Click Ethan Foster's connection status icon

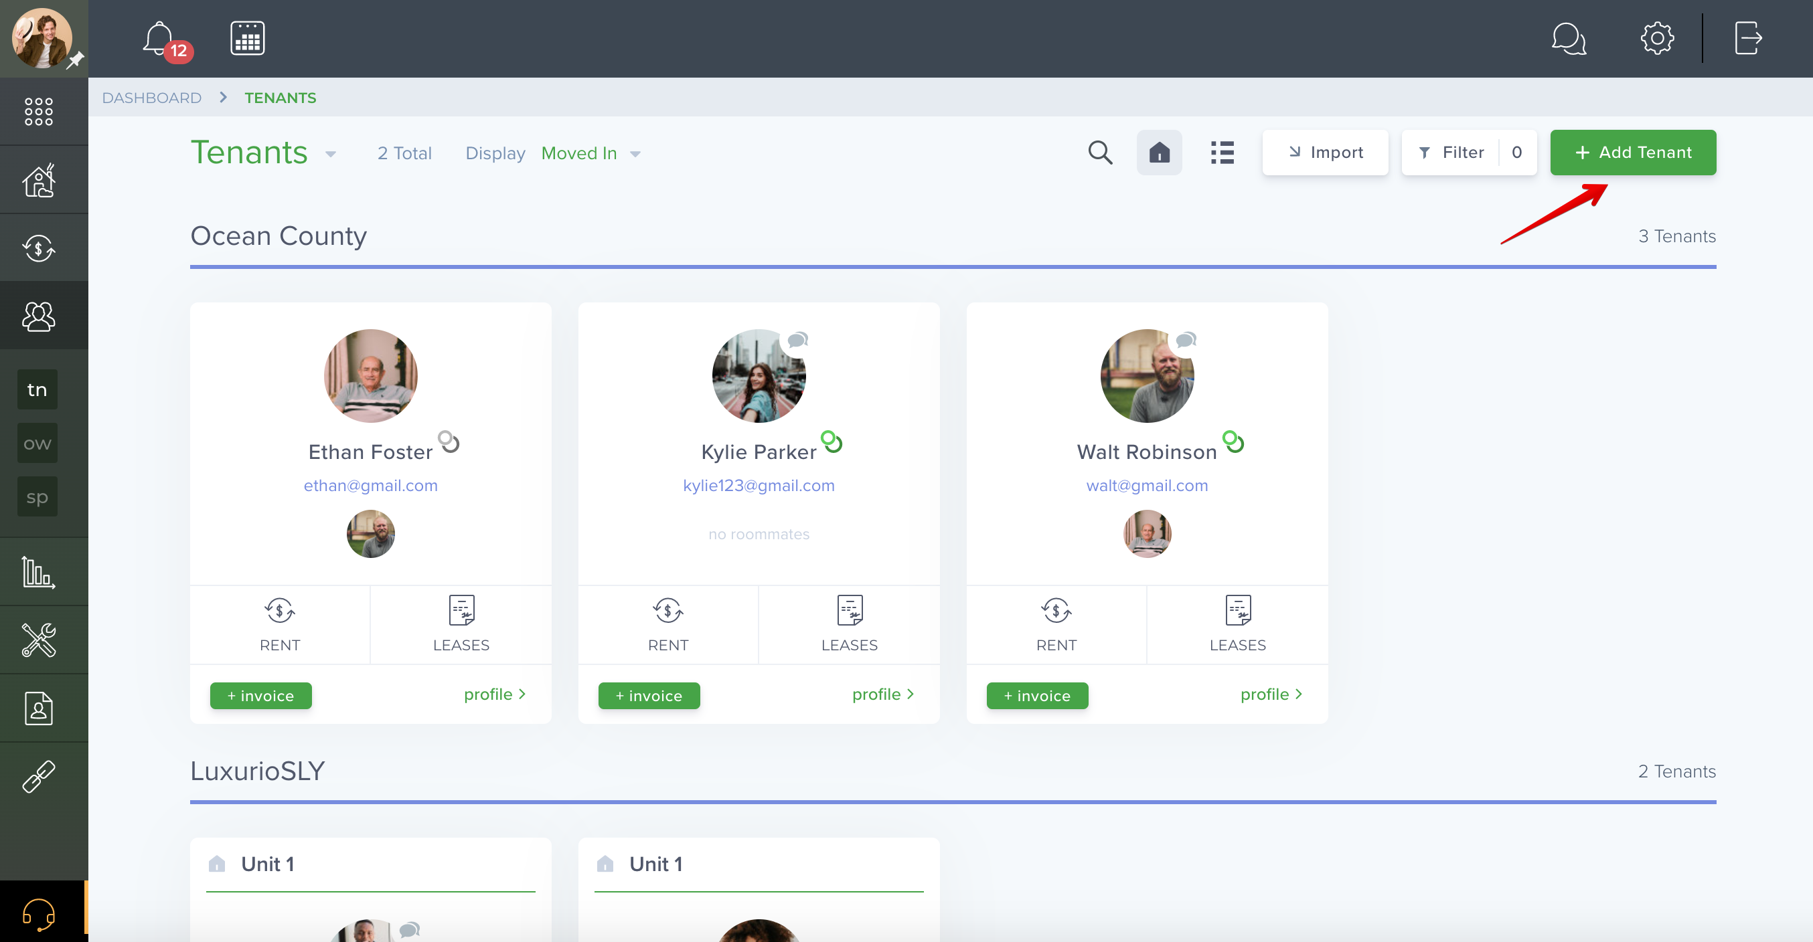point(449,442)
